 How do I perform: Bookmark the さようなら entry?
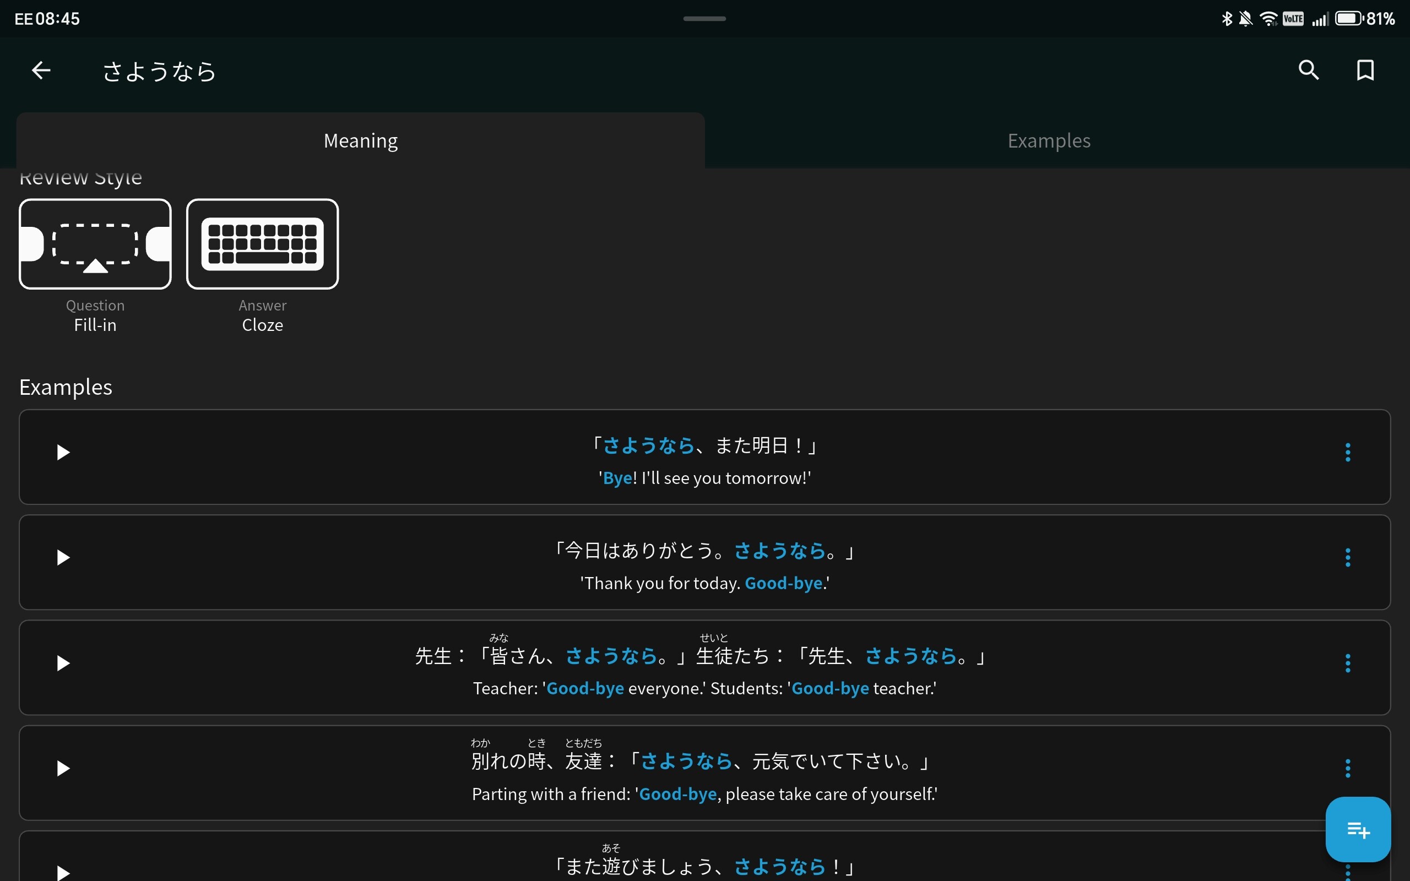pyautogui.click(x=1365, y=70)
